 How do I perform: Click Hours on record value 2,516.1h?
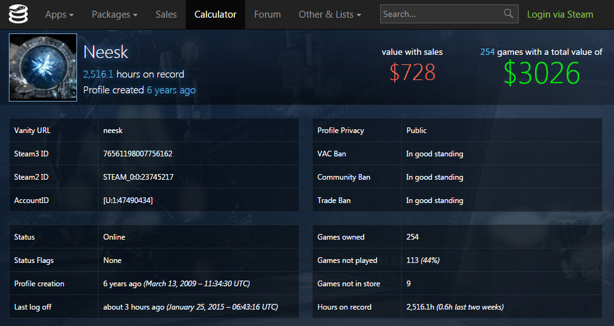455,307
